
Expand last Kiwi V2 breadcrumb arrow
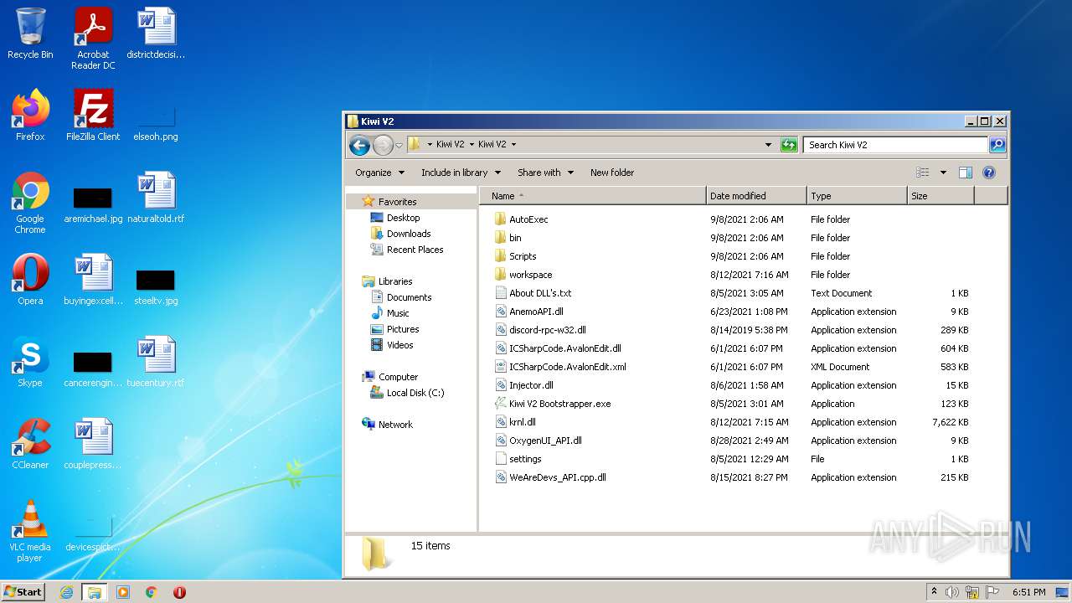[513, 145]
